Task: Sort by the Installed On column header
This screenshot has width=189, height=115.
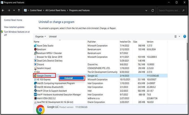Action: coord(125,42)
